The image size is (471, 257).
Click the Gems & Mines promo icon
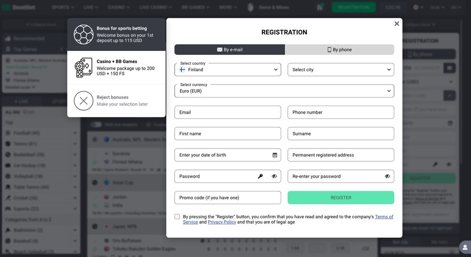(x=250, y=7)
